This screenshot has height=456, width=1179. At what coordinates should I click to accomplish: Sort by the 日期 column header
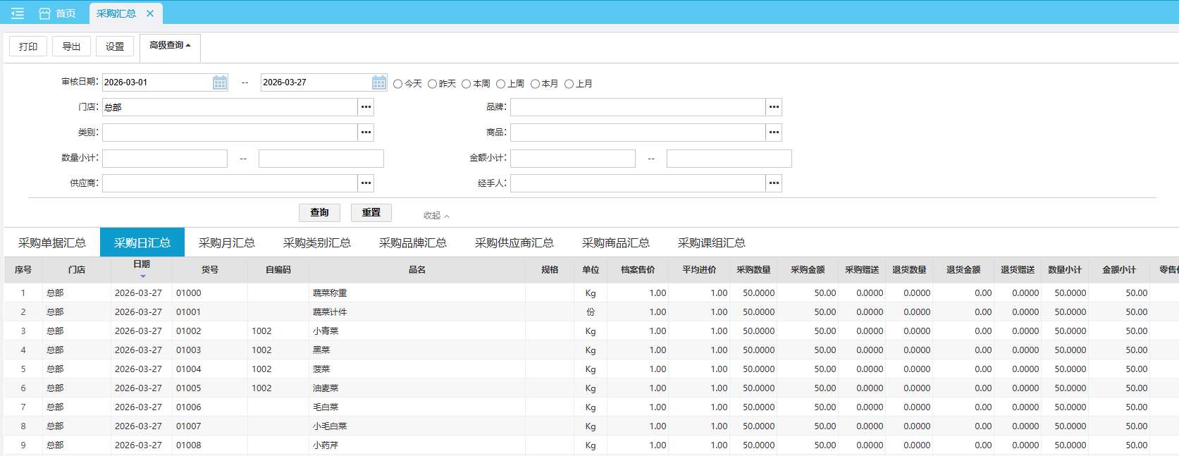(x=142, y=265)
